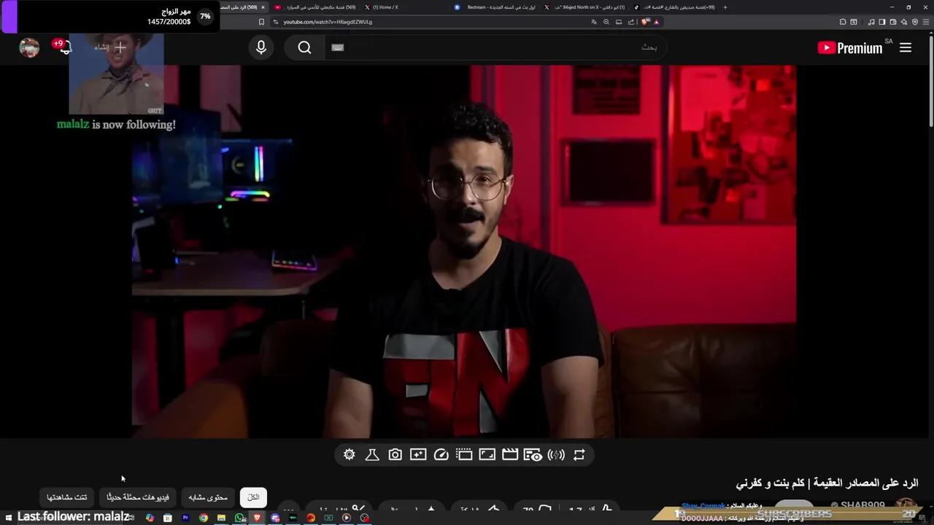Screen dimensions: 934x525
Task: Click the clapperboard icon below the player
Action: 510,455
